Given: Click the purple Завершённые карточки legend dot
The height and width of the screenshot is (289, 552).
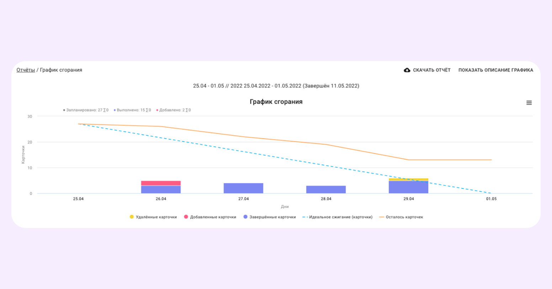Looking at the screenshot, I should [245, 217].
